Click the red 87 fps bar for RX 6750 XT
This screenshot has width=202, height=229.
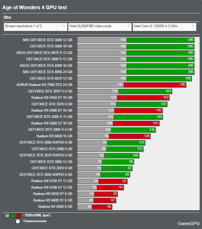click(x=113, y=181)
